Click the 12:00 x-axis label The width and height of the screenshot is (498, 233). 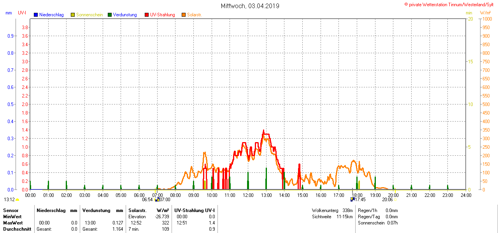(248, 195)
